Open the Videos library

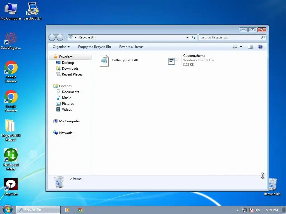point(67,109)
